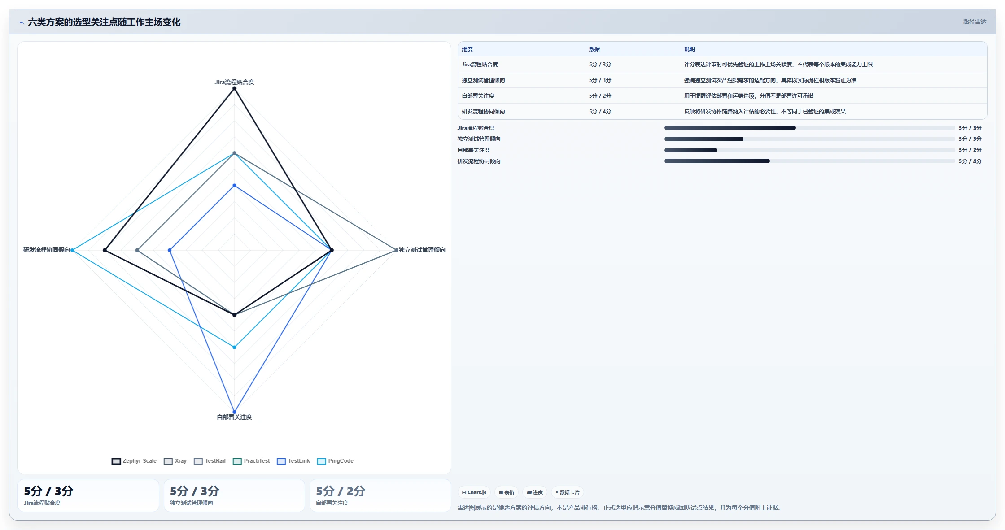Click the radar axis label 自部署关注度
The width and height of the screenshot is (1005, 530).
pyautogui.click(x=234, y=417)
